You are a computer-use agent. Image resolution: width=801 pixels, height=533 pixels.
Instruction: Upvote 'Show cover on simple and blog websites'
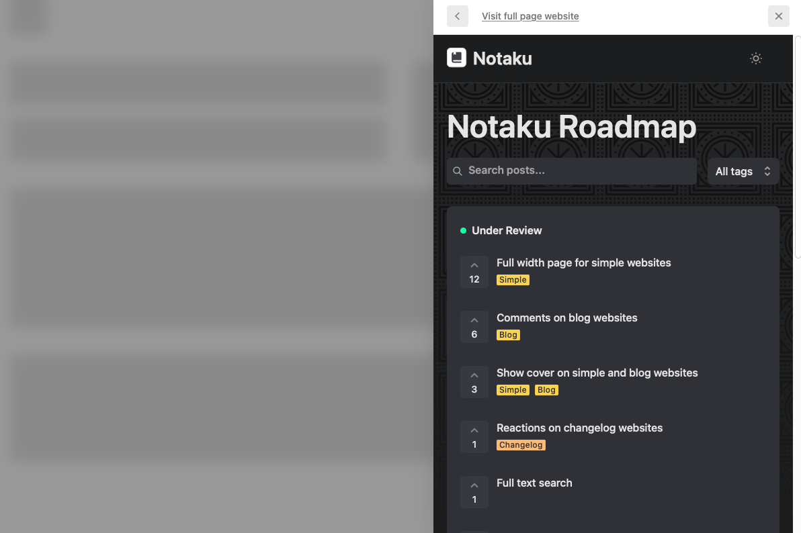tap(474, 375)
